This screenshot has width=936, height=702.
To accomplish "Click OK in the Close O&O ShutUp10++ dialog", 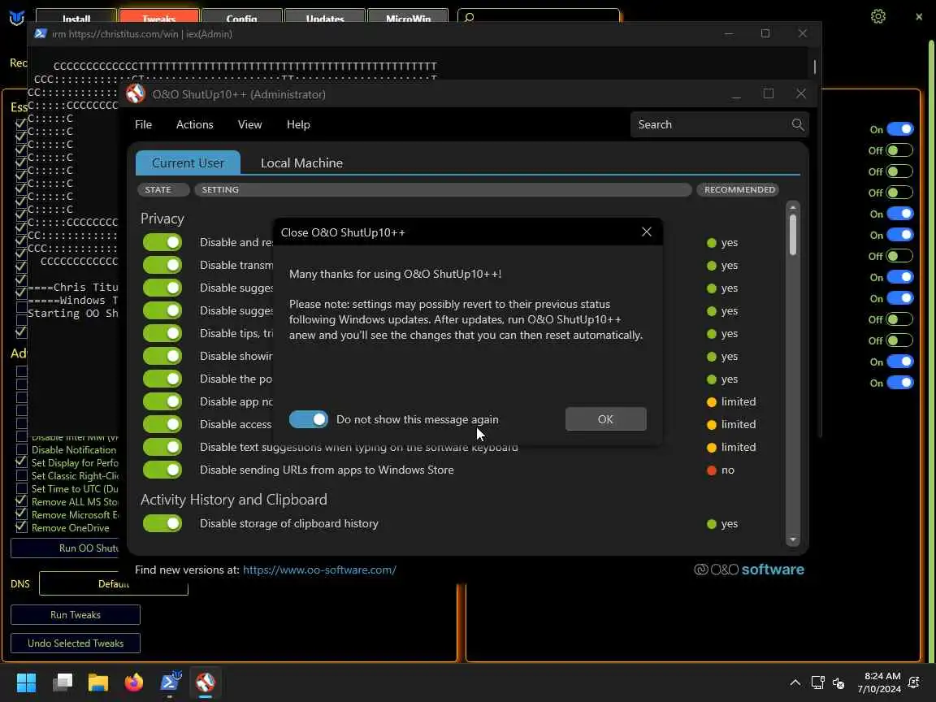I will pos(605,419).
